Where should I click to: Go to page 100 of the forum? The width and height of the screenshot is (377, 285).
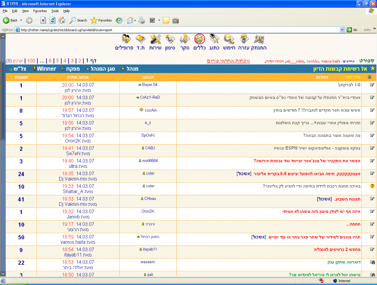click(x=31, y=61)
